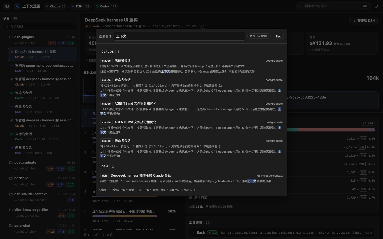Viewport: 383px width, 239px height.
Task: Open the search result Deepseek harness 插件承接 Claude 会话
Action: coord(191,178)
